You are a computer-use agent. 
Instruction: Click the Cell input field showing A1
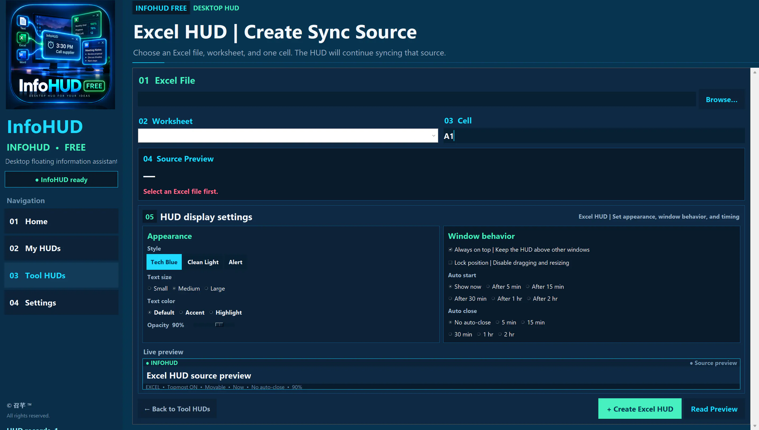(594, 136)
